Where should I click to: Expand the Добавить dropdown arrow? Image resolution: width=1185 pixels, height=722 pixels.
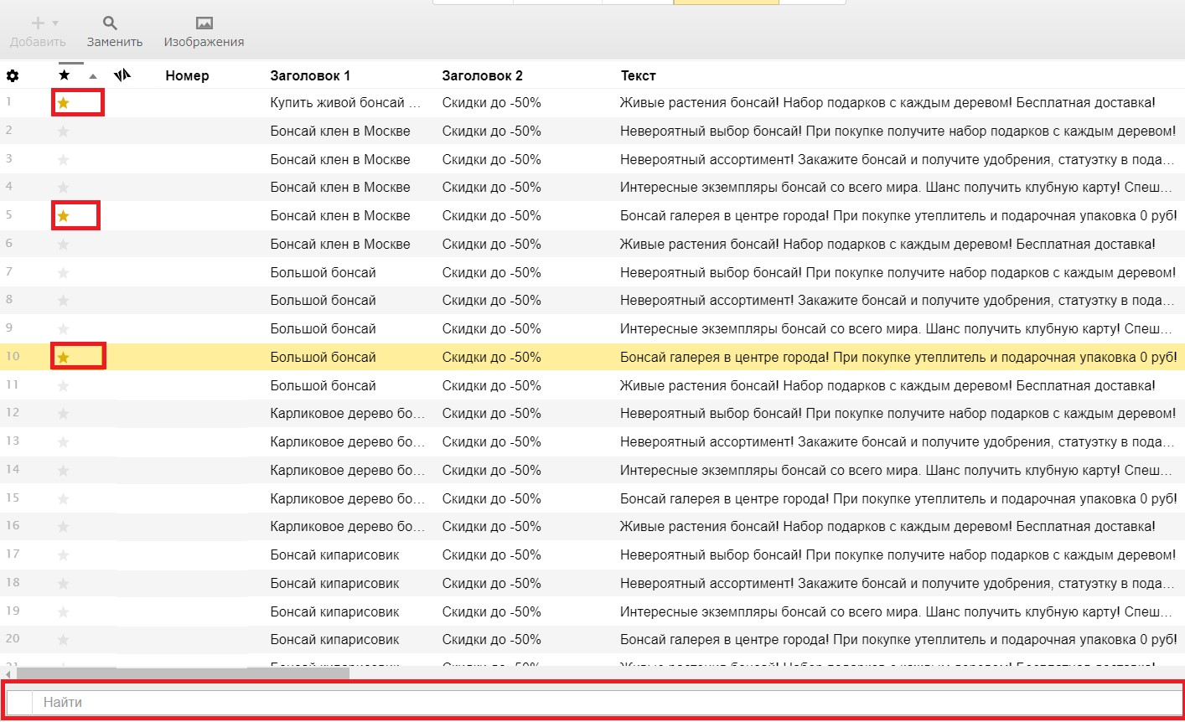tap(55, 23)
